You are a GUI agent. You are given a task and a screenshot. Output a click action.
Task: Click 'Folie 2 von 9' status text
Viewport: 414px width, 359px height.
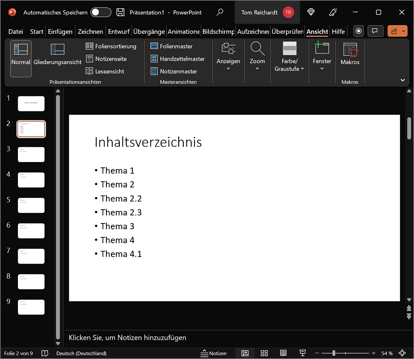18,353
